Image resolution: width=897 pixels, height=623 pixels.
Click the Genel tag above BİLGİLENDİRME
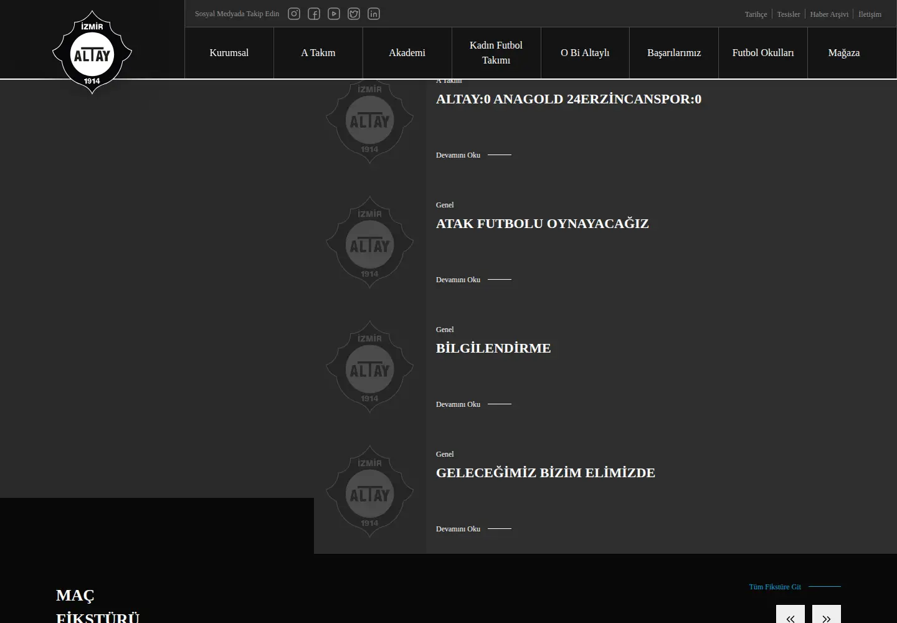[445, 330]
